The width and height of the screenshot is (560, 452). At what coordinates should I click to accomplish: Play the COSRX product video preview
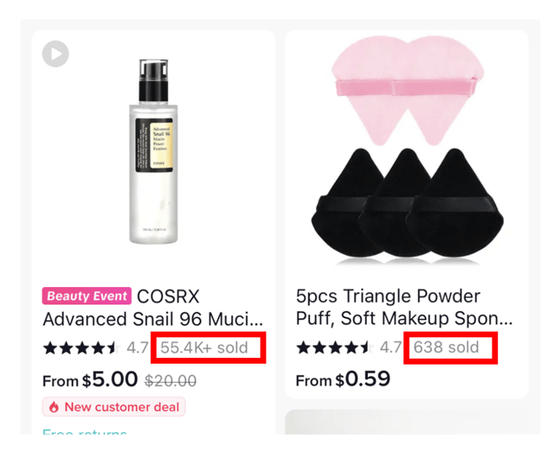click(x=55, y=54)
